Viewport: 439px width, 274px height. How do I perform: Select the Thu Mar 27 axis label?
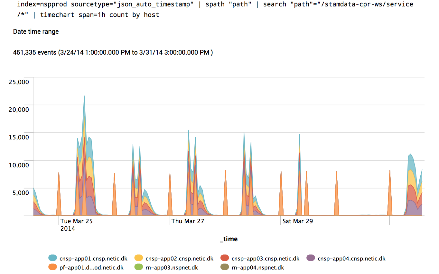[x=187, y=221]
